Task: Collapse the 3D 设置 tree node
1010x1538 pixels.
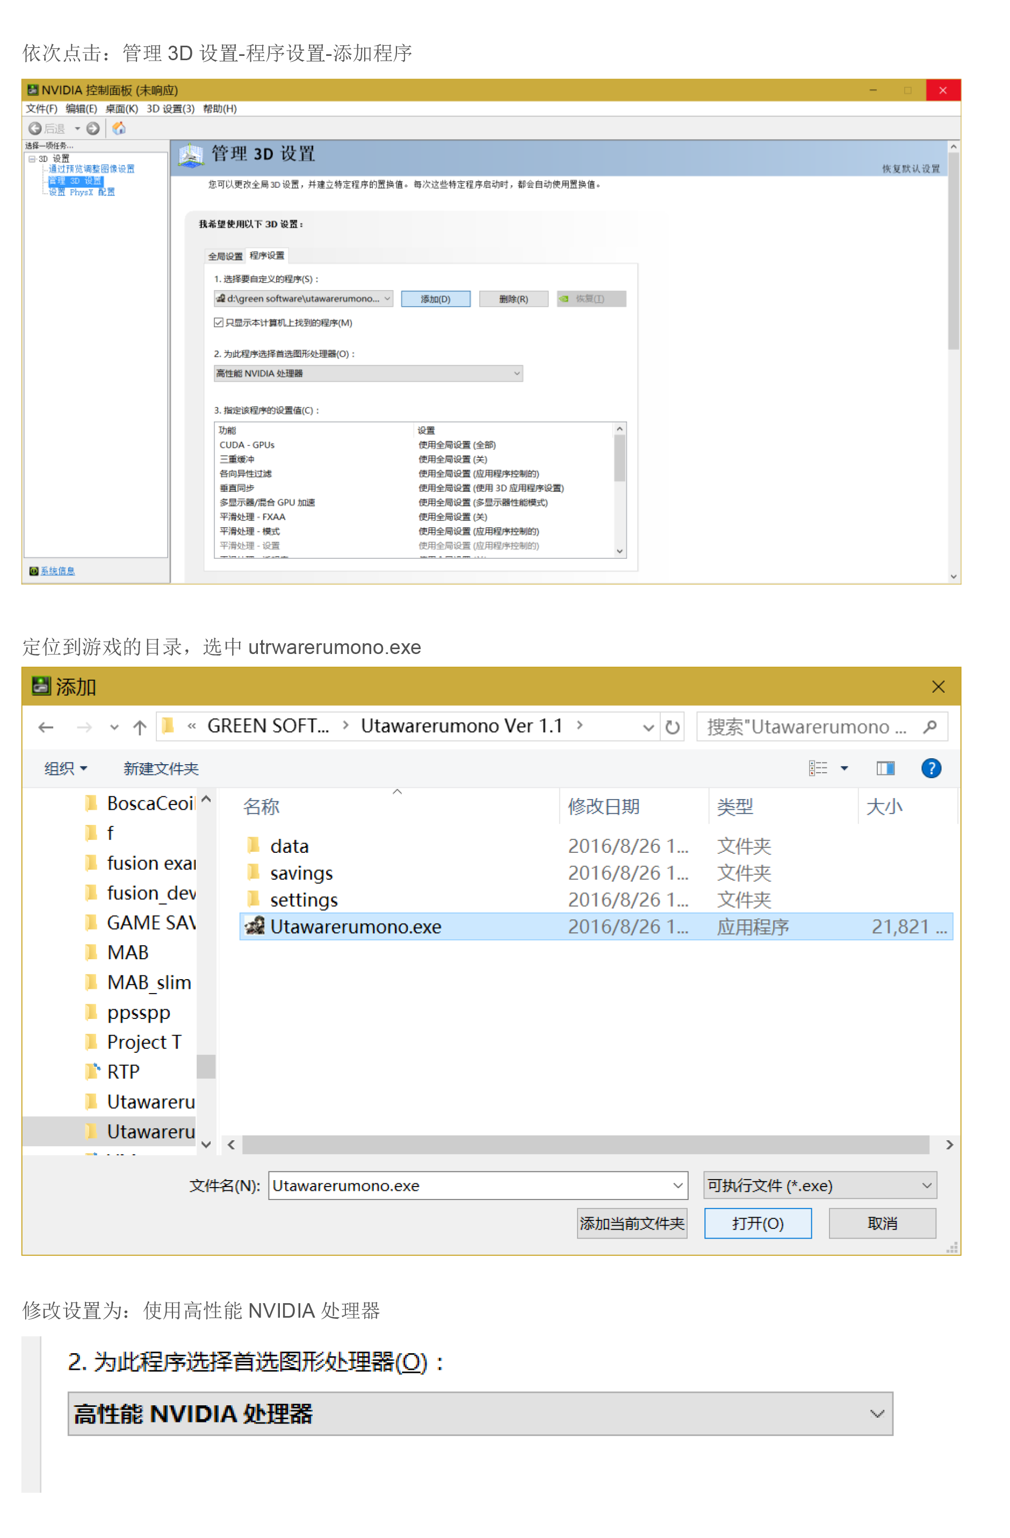Action: coord(32,159)
